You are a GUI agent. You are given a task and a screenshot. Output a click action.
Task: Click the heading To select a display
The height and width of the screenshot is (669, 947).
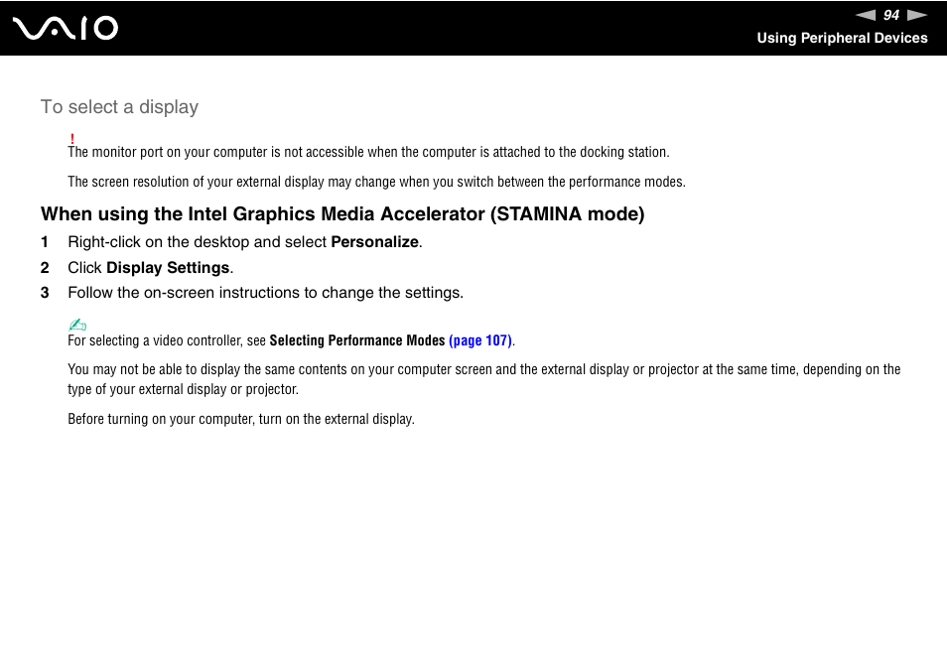click(x=119, y=107)
